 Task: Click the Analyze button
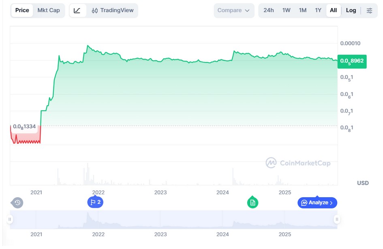pyautogui.click(x=317, y=202)
